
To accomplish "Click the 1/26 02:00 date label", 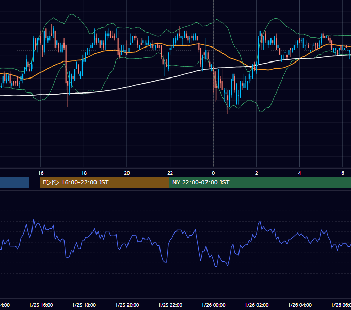I will [x=257, y=305].
